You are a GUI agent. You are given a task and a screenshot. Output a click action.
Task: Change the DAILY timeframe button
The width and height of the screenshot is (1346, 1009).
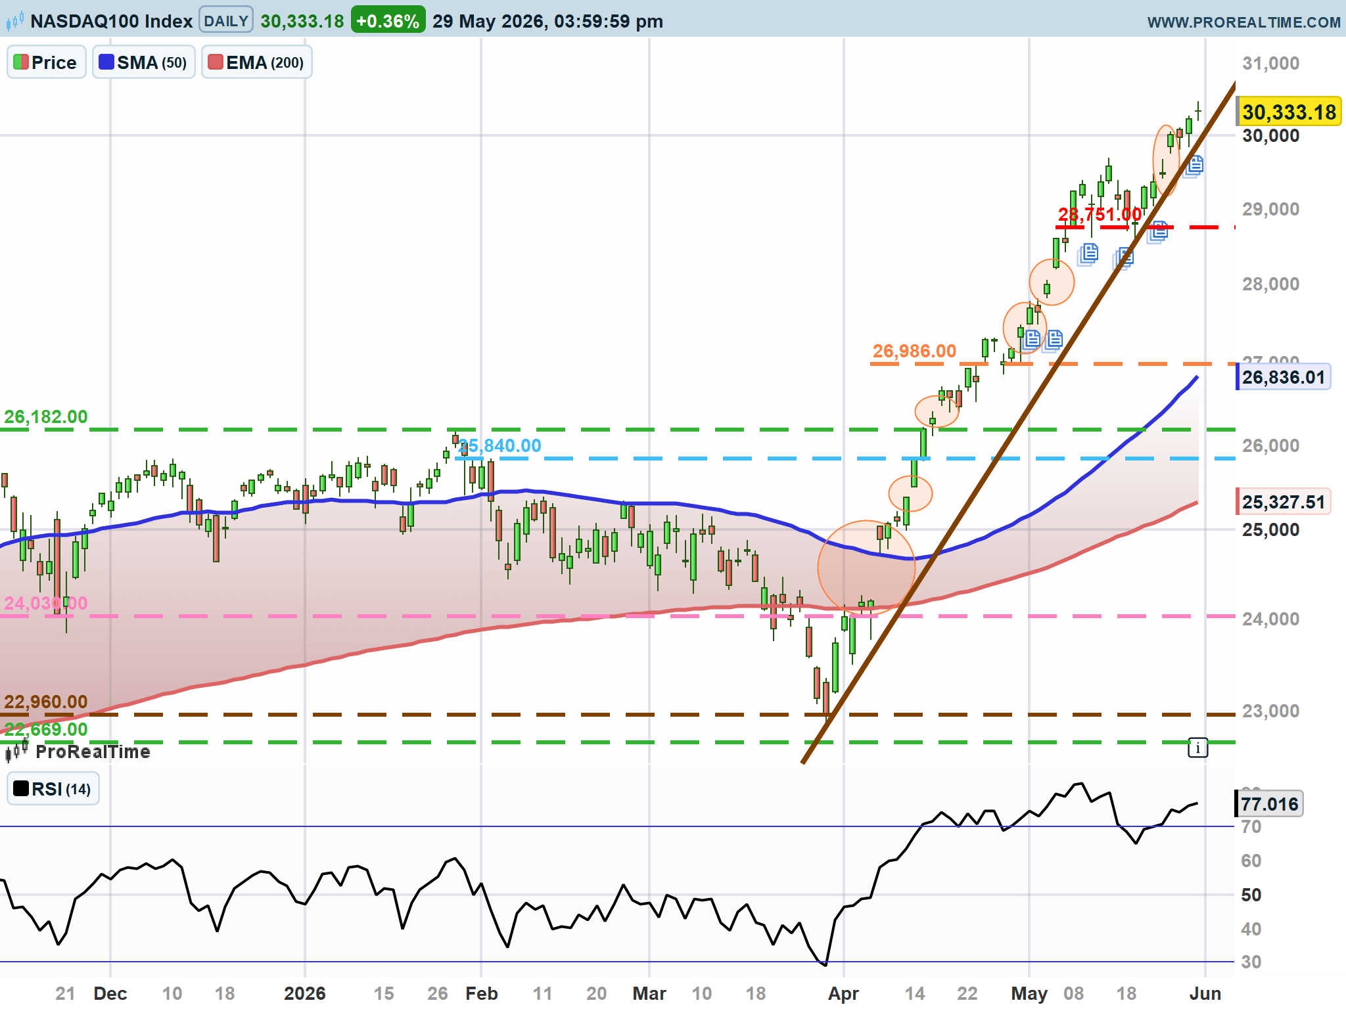pyautogui.click(x=225, y=21)
